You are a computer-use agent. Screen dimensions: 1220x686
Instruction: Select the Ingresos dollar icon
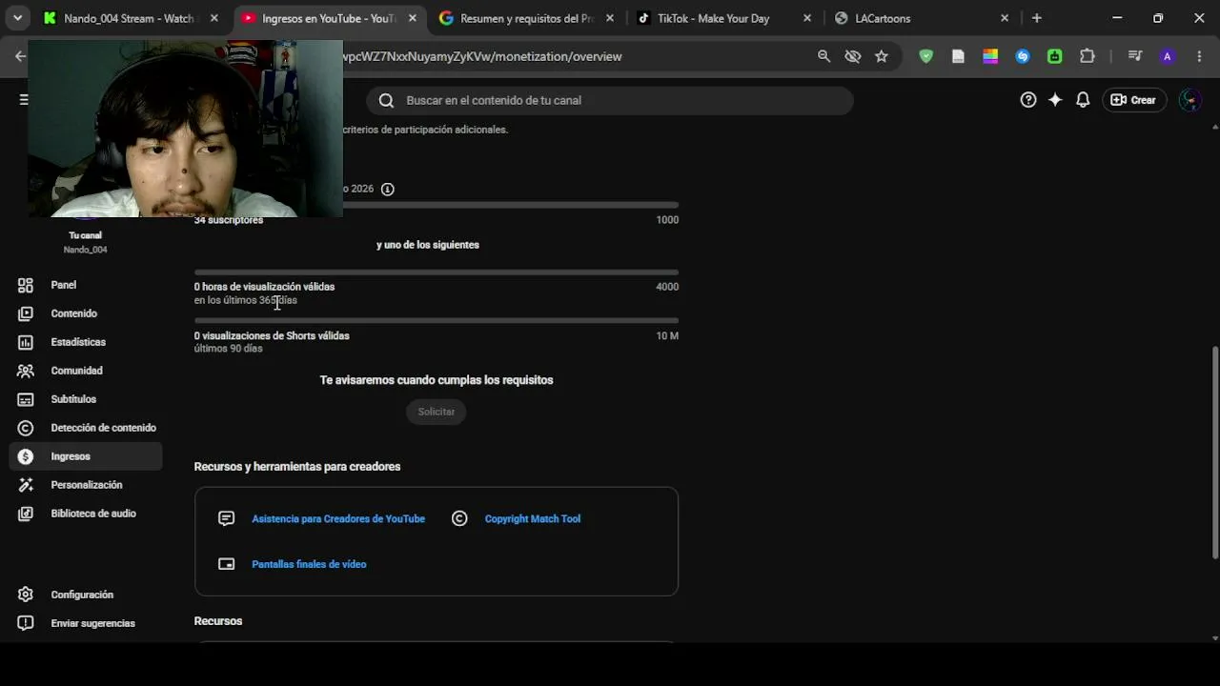click(x=26, y=456)
